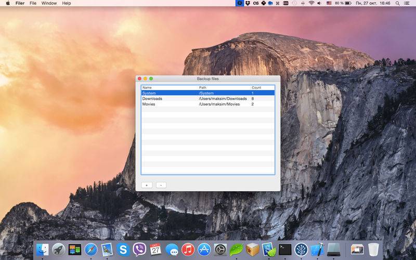
Task: Open the Trash in the Dock
Action: click(373, 250)
